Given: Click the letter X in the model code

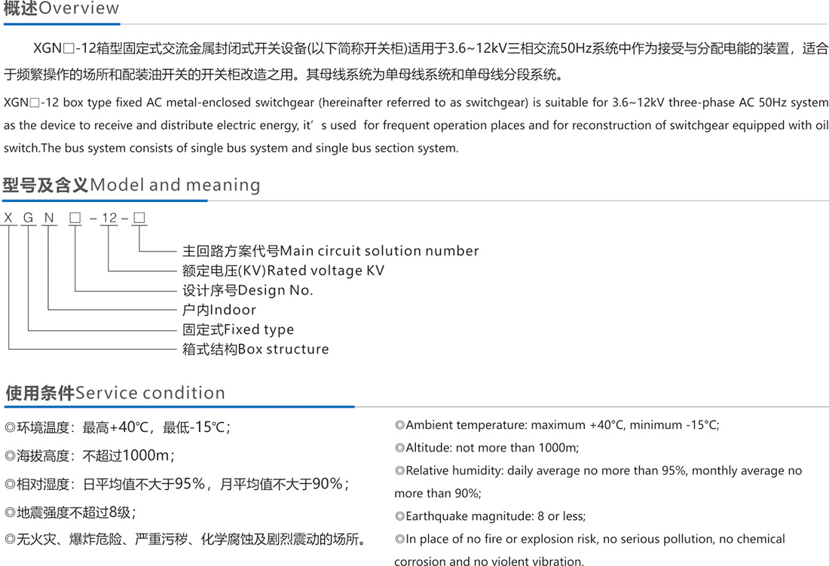Looking at the screenshot, I should coord(8,219).
